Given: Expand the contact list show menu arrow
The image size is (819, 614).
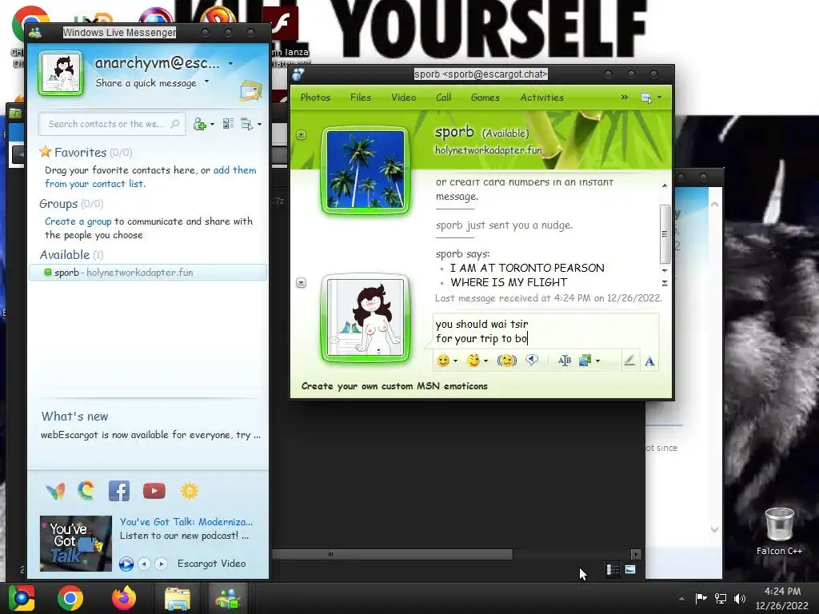Looking at the screenshot, I should click(x=260, y=124).
